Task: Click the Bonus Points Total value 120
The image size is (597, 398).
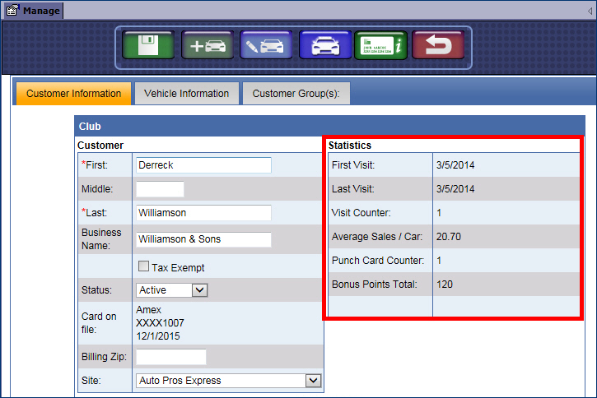Action: coord(445,285)
